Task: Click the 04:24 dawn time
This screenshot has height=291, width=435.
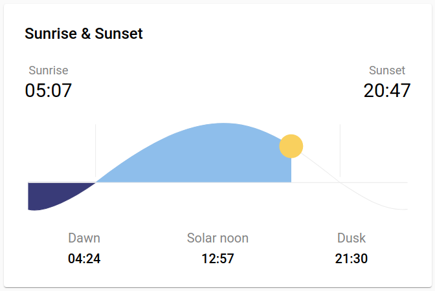Action: coord(84,259)
